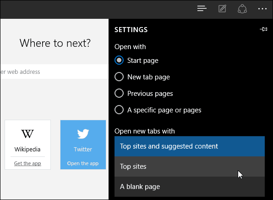
Task: Open the More actions ellipsis menu
Action: coord(262,9)
